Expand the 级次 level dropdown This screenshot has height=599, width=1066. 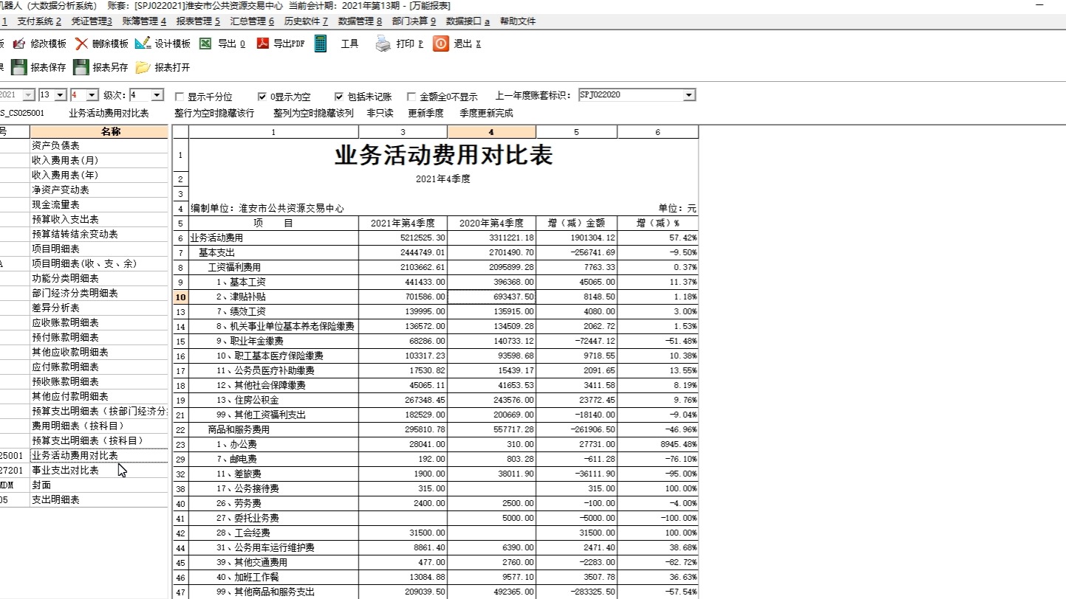pyautogui.click(x=157, y=95)
